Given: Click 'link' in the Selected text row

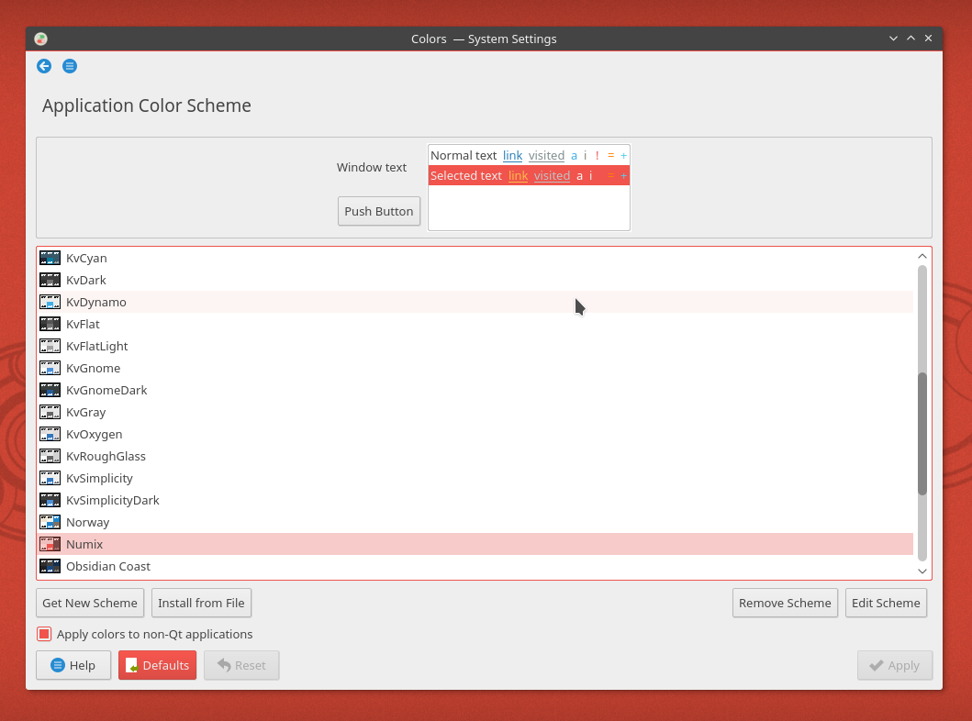Looking at the screenshot, I should pyautogui.click(x=519, y=176).
